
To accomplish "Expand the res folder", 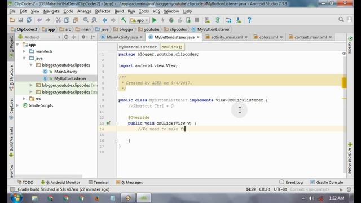I will pyautogui.click(x=24, y=99).
